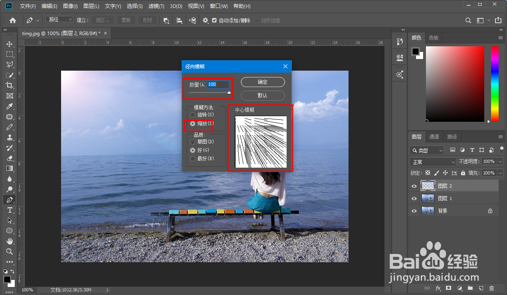Select the History Brush tool
Image resolution: width=507 pixels, height=295 pixels.
coord(10,148)
